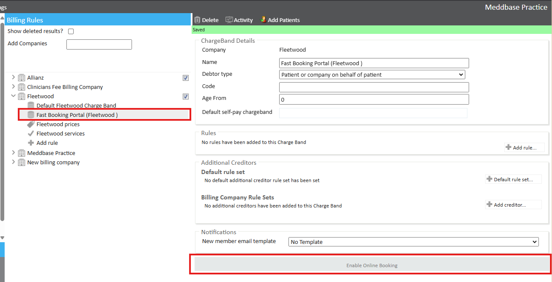Toggle the Show deleted results checkbox
The height and width of the screenshot is (282, 552).
(x=71, y=31)
